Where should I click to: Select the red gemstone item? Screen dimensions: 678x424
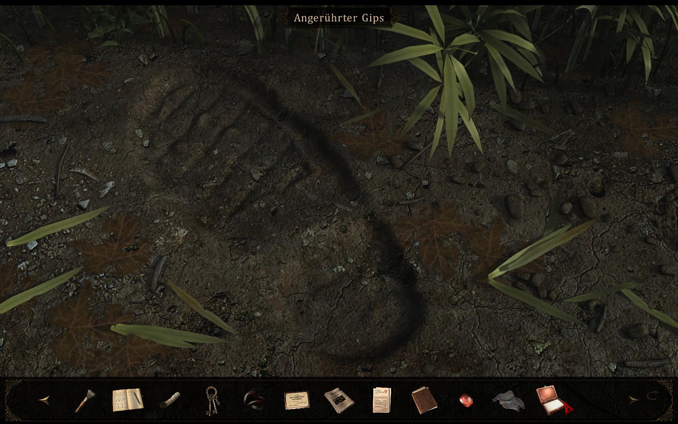click(466, 401)
